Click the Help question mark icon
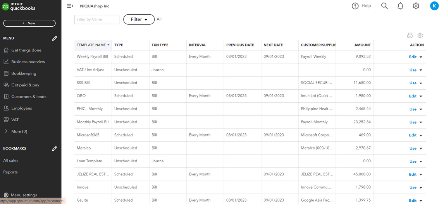The image size is (439, 204). click(x=355, y=6)
